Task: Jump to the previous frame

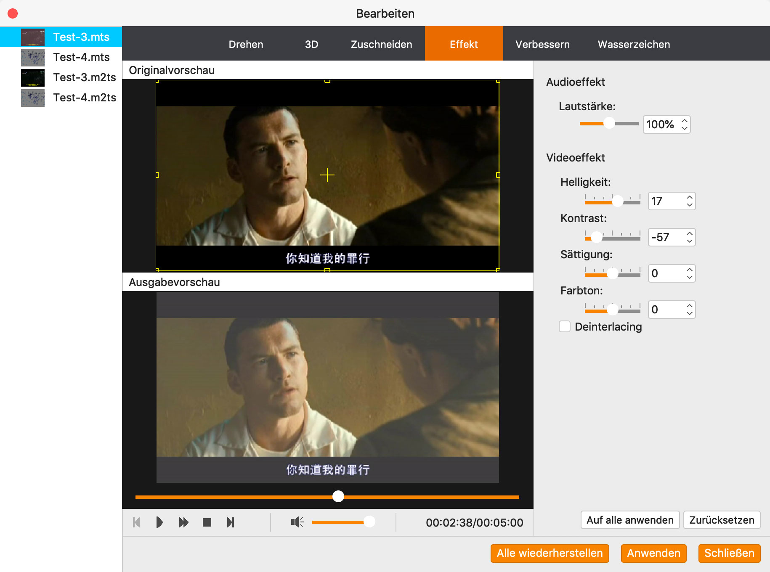Action: coord(136,522)
